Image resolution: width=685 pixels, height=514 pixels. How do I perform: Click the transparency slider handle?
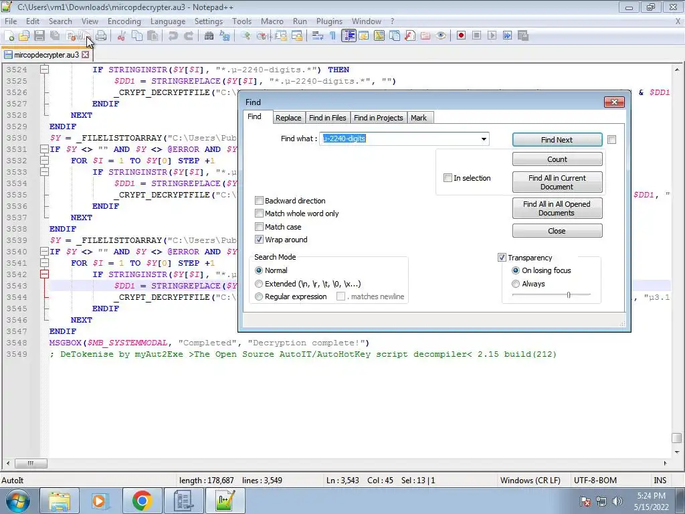pos(569,295)
